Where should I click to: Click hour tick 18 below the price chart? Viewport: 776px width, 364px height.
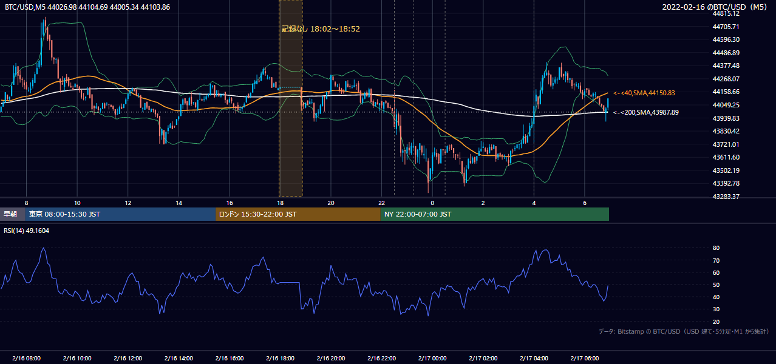pyautogui.click(x=280, y=203)
